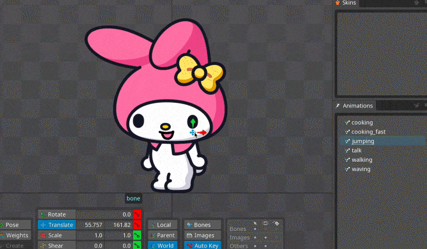The image size is (427, 249).
Task: Toggle Images selectable dot
Action: pos(255,238)
